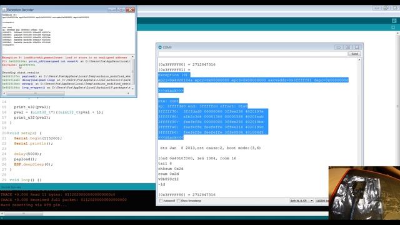400x225 pixels.
Task: Enable the Show timestamp checkbox
Action: 179,201
